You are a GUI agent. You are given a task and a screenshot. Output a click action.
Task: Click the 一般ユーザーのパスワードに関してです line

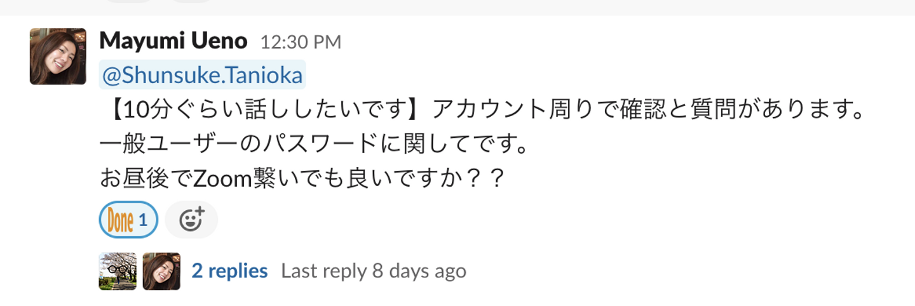[315, 145]
